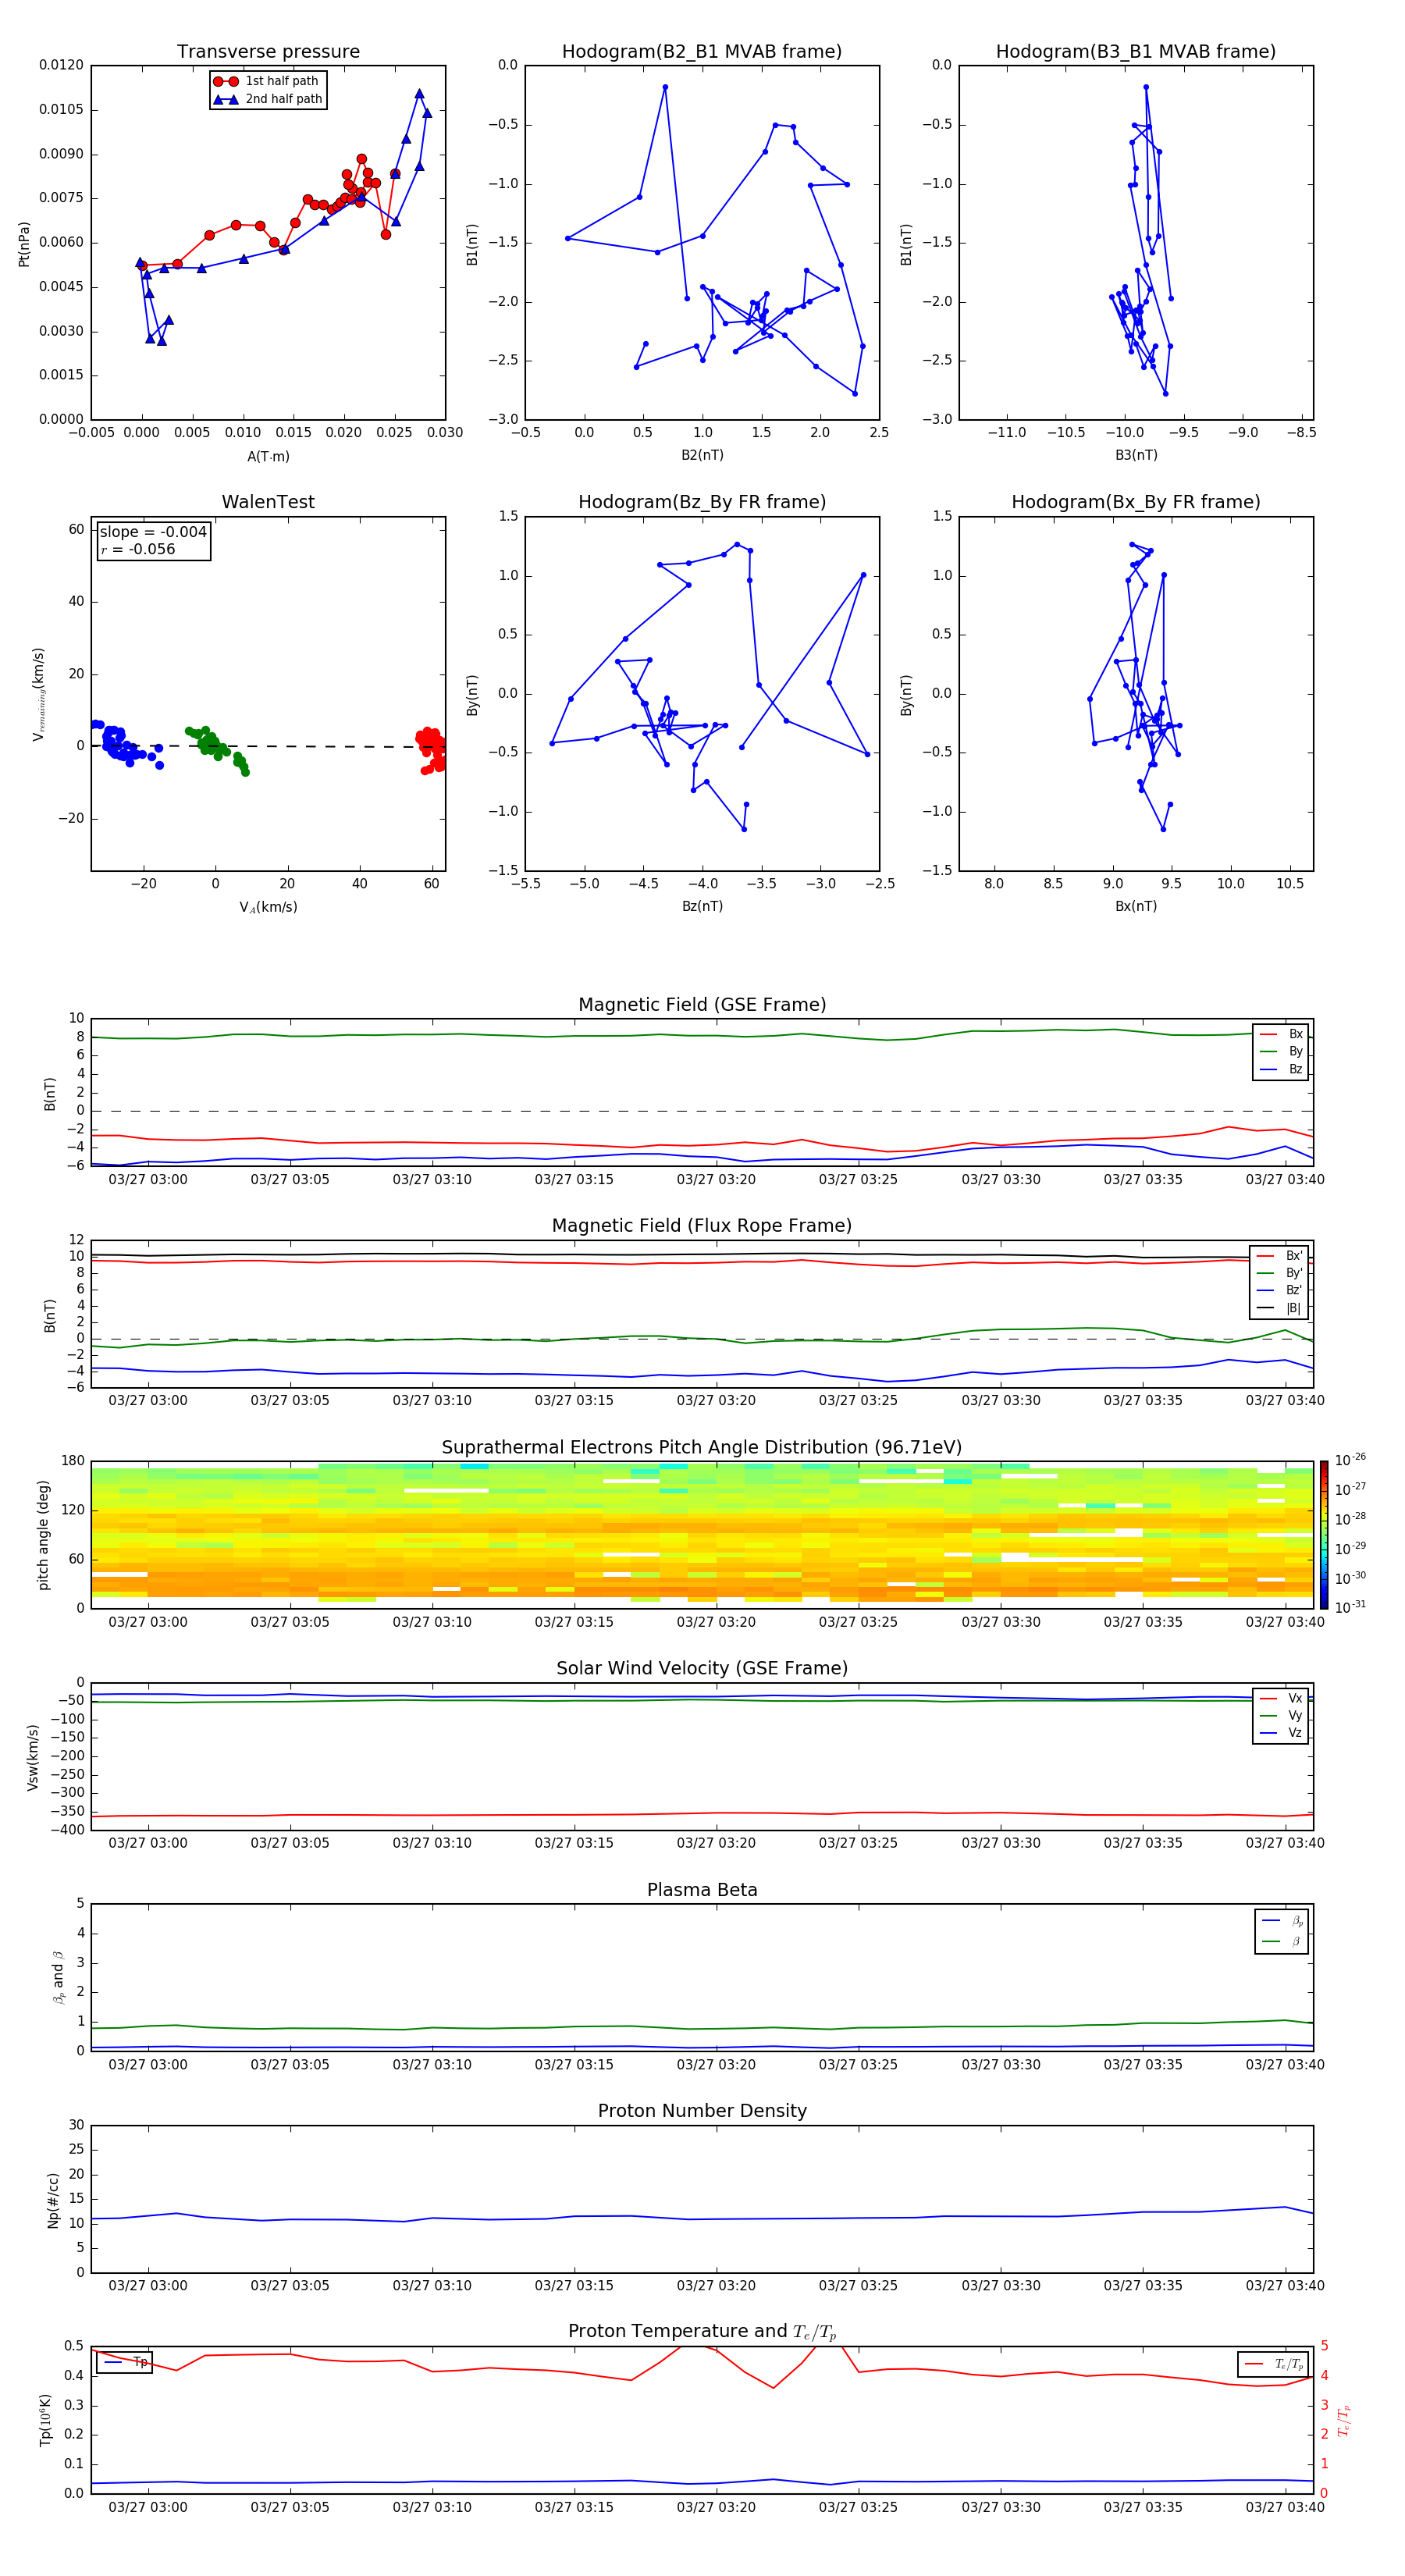
Task: Select the "slope = -0.004" annotation
Action: [x=153, y=532]
